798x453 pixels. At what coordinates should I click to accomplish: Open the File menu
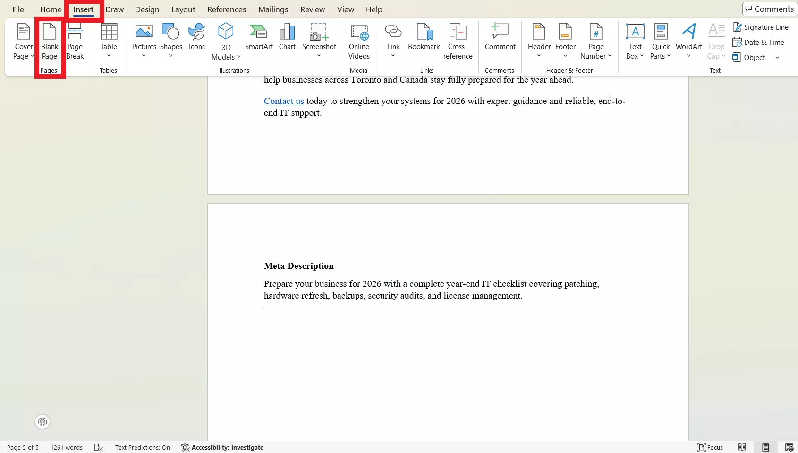click(18, 9)
